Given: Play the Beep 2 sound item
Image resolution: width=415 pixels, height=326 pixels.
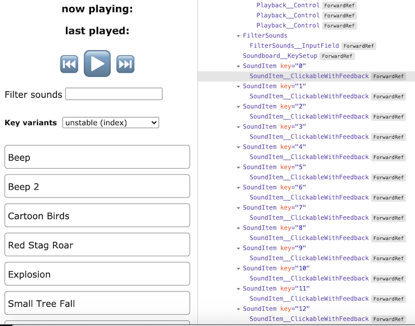Looking at the screenshot, I should [97, 186].
